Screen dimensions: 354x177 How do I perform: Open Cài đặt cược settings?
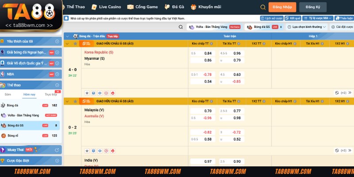pos(342,27)
